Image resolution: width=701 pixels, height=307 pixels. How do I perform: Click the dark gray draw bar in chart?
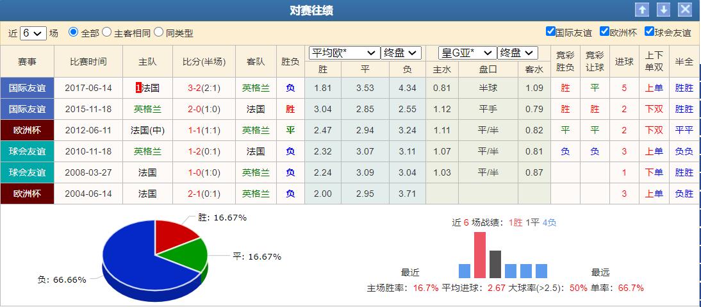click(x=495, y=264)
